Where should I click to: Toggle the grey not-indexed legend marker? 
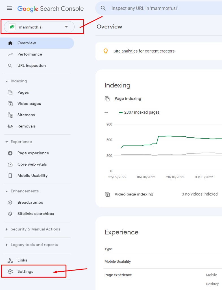[106, 113]
